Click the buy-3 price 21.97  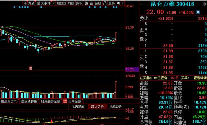(x=168, y=62)
